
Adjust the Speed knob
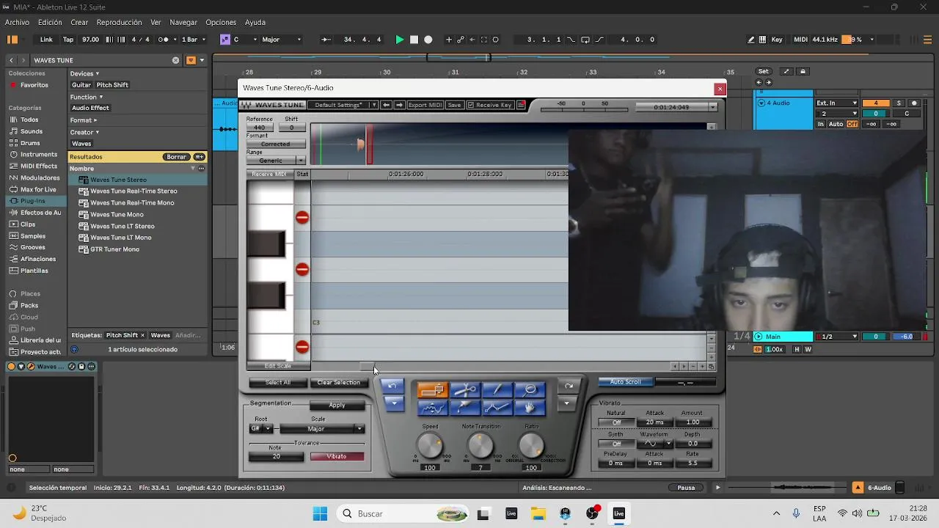(x=430, y=445)
